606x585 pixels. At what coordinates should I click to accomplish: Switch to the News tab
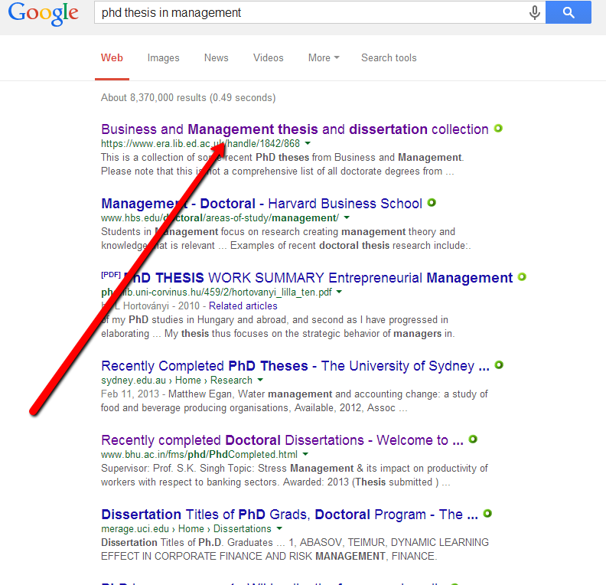coord(216,58)
